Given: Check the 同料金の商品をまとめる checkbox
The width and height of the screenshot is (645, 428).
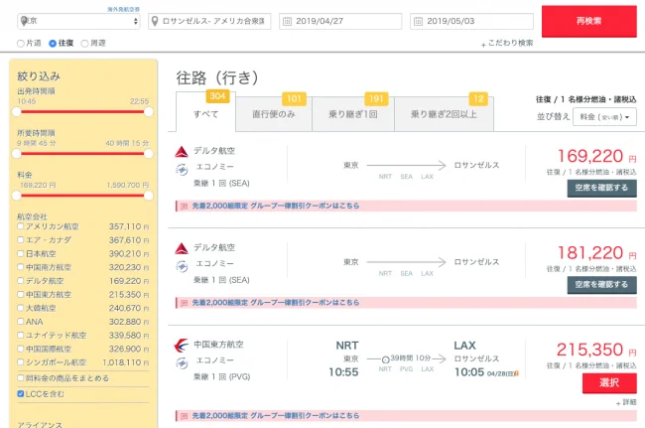Looking at the screenshot, I should click(x=21, y=377).
